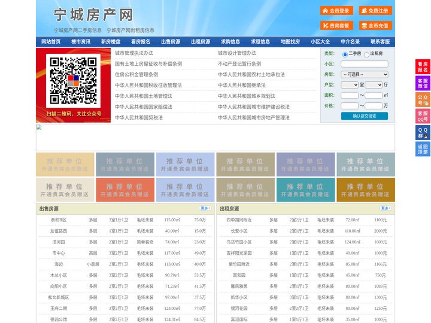Click the 公众号 floating sidebar icon
This screenshot has height=323, width=431.
(423, 99)
